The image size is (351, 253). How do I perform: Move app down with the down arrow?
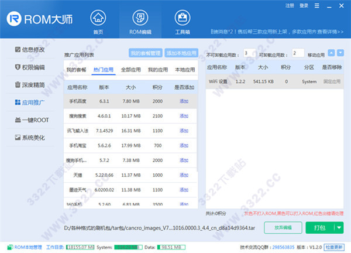340,53
